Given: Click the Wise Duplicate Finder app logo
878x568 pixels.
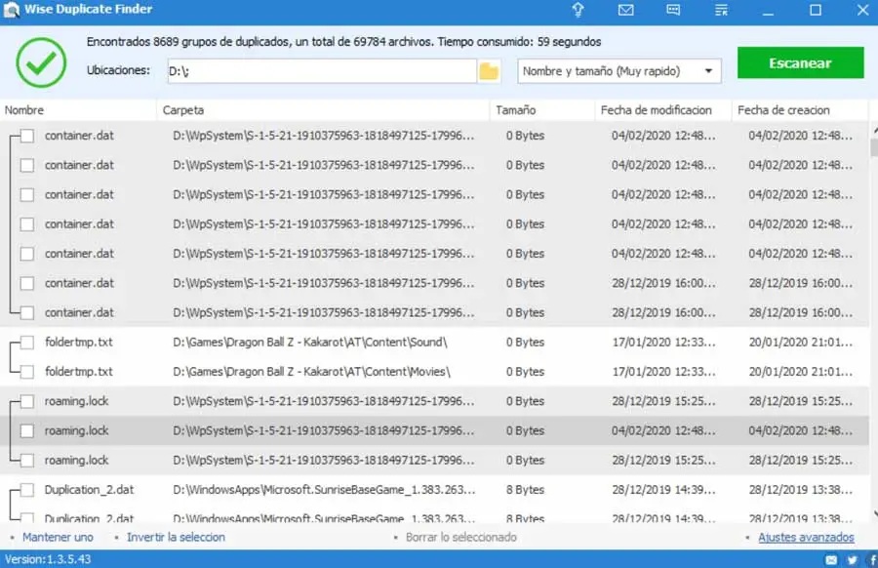Looking at the screenshot, I should 11,10.
